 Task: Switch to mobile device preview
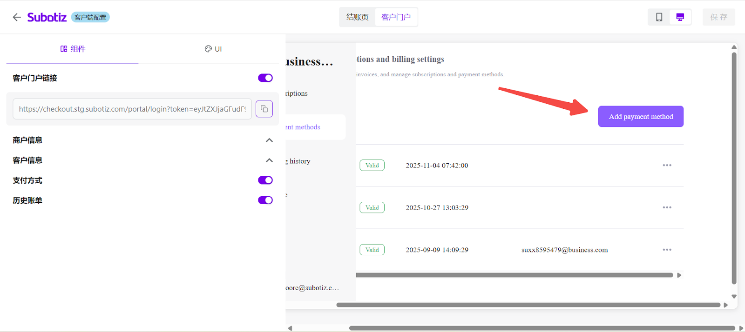[659, 17]
